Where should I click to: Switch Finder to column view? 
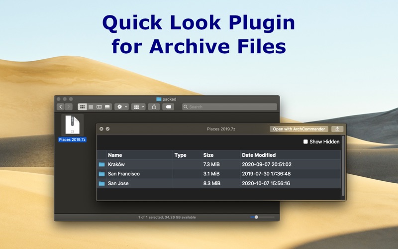point(99,107)
